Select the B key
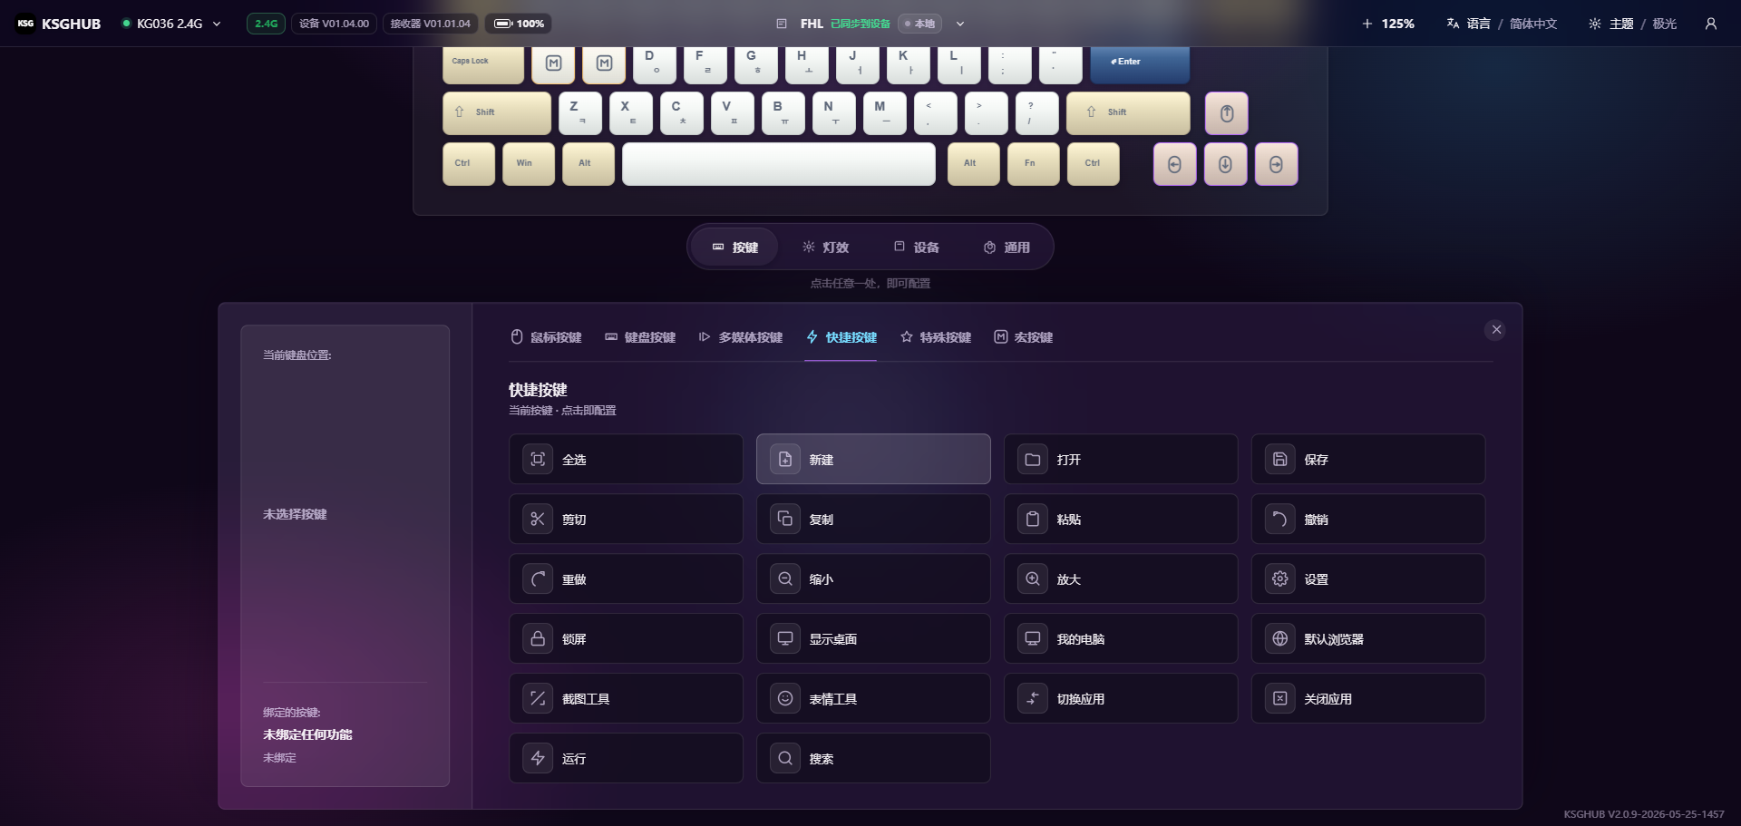The image size is (1741, 826). [x=783, y=113]
